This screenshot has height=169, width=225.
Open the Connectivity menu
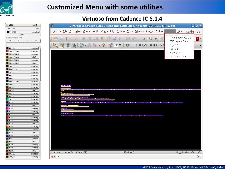tap(108, 31)
